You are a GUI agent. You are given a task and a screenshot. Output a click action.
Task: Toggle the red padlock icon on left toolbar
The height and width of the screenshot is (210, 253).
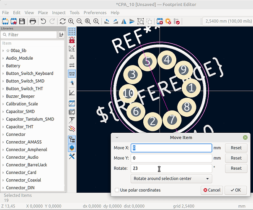(x=72, y=40)
